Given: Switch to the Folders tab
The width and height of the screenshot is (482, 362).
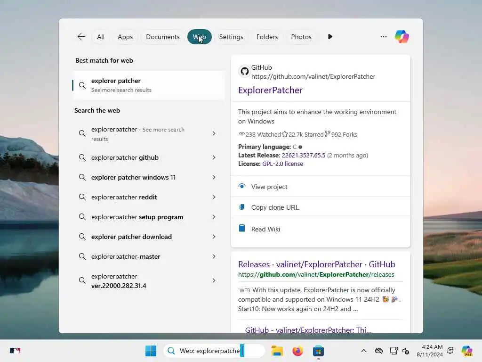Looking at the screenshot, I should pos(267,37).
